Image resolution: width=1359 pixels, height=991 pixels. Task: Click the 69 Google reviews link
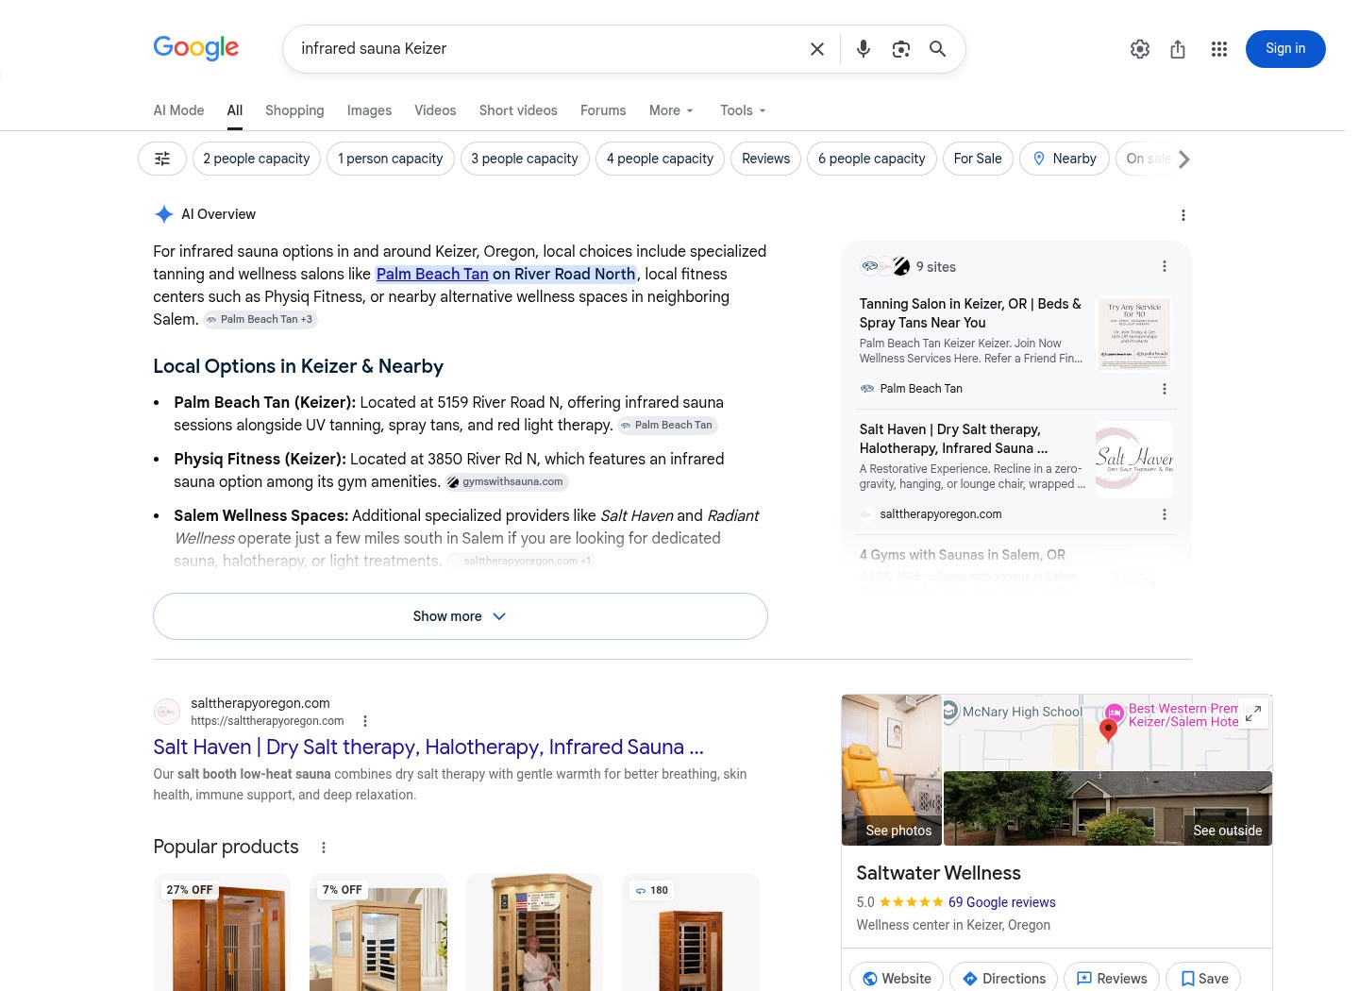[1002, 902]
